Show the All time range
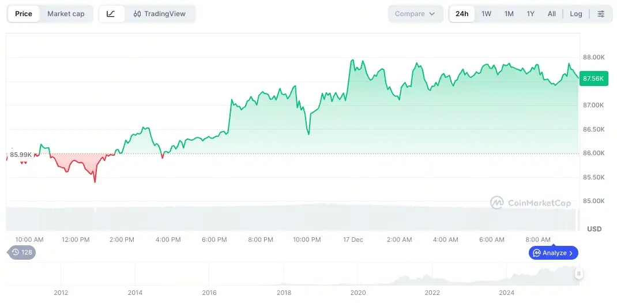 tap(552, 14)
